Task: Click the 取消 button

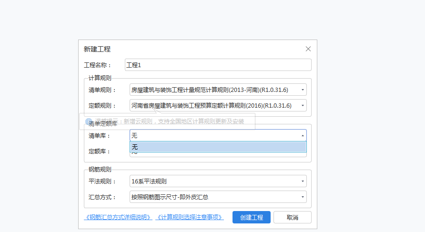Action: click(x=292, y=217)
